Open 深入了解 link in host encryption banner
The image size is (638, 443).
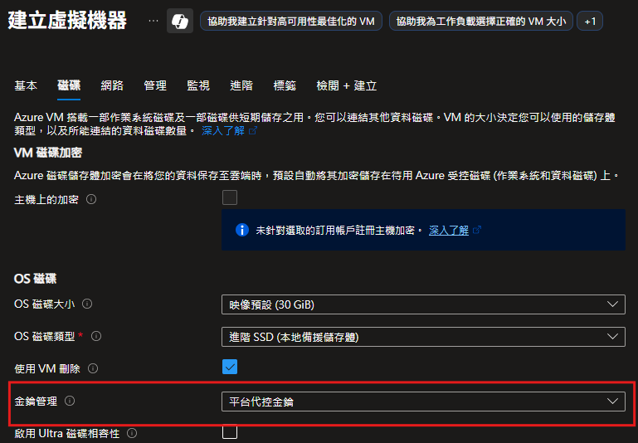point(448,231)
